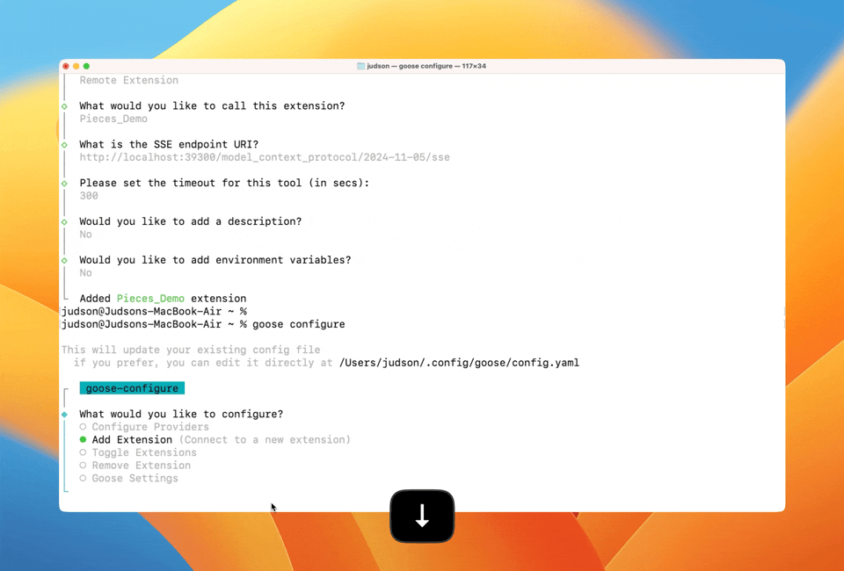Minimize the terminal with the yellow button
This screenshot has width=844, height=571.
click(76, 66)
